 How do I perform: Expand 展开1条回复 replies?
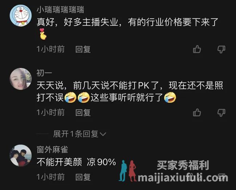(x=80, y=134)
